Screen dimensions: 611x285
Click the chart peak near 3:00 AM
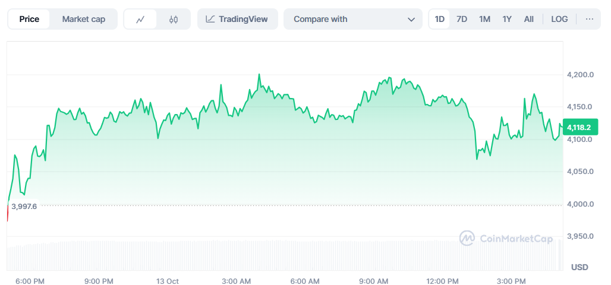(259, 75)
